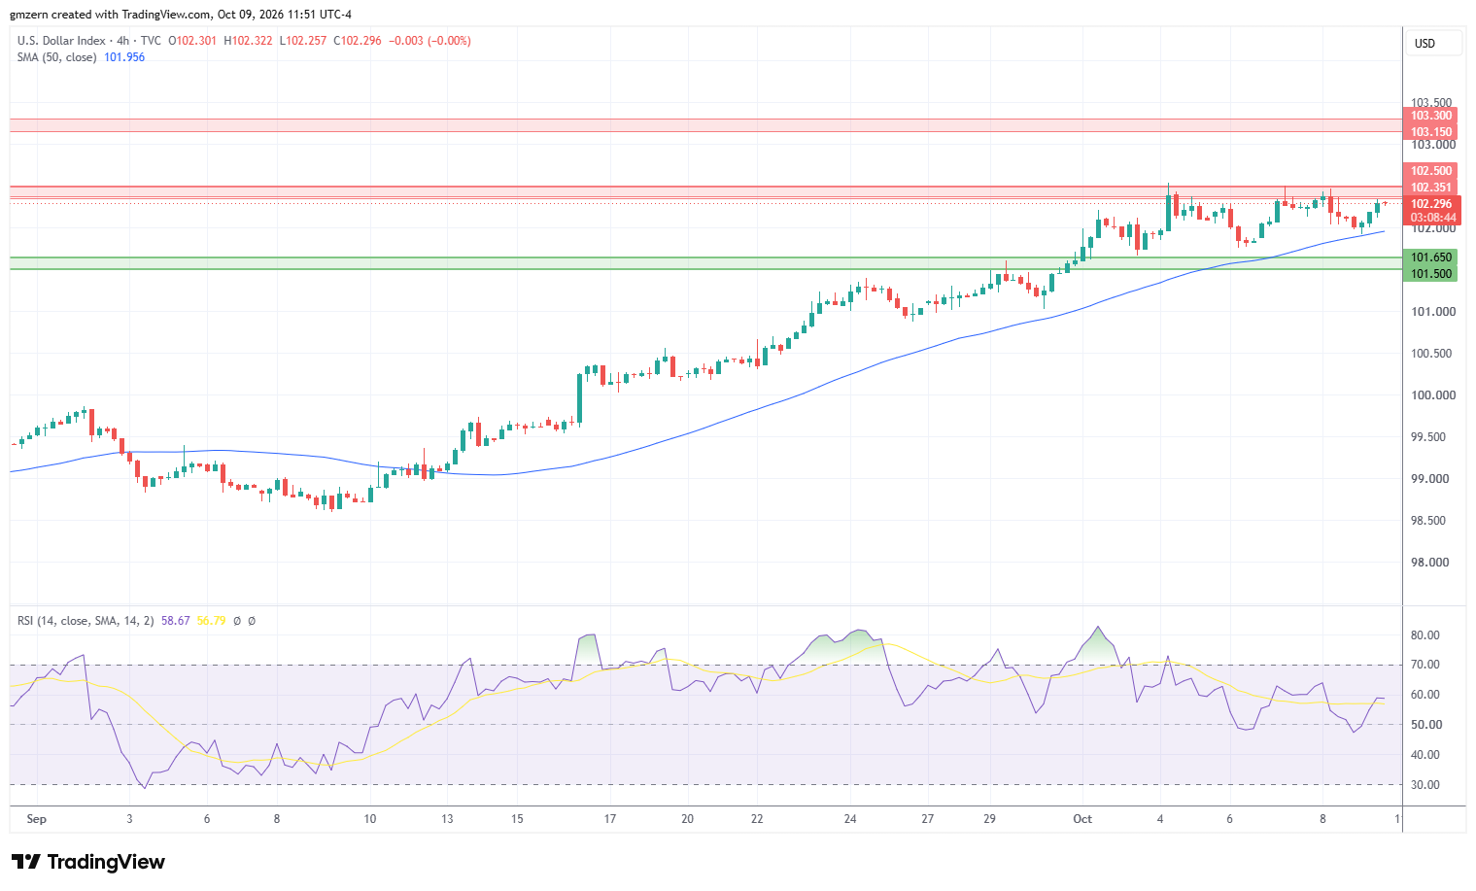Screen dimensions: 1476x891
Task: Click the Oct label on time axis
Action: [x=1082, y=819]
